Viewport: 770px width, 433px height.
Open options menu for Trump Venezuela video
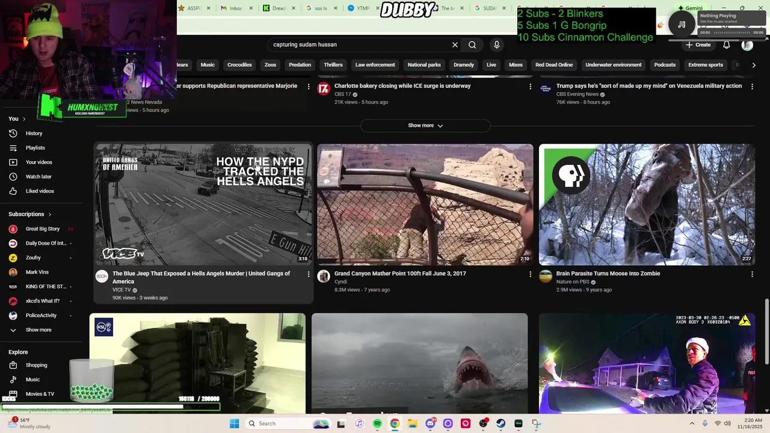(752, 87)
